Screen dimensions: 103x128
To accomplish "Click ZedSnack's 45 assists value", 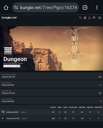I will 65,112.
